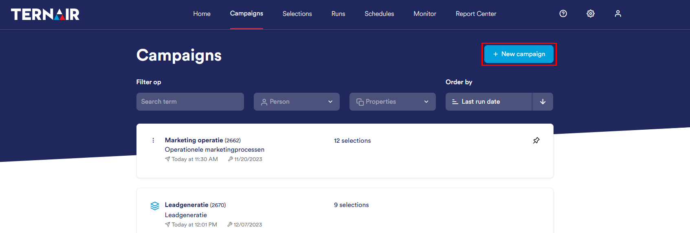Viewport: 690px width, 233px height.
Task: Open the Monitor tab
Action: [x=425, y=14]
